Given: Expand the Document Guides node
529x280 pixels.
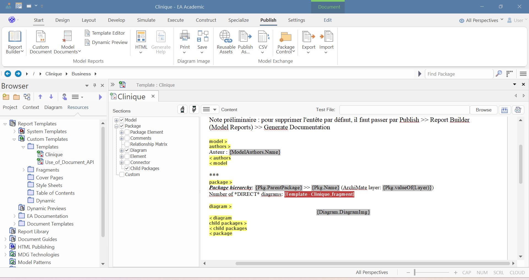Looking at the screenshot, I should pos(5,239).
